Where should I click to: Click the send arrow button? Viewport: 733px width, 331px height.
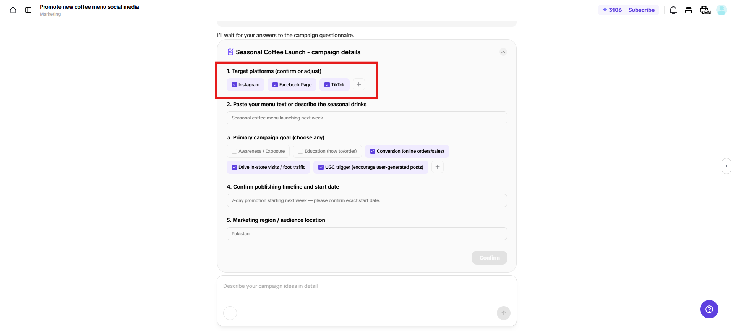[503, 313]
